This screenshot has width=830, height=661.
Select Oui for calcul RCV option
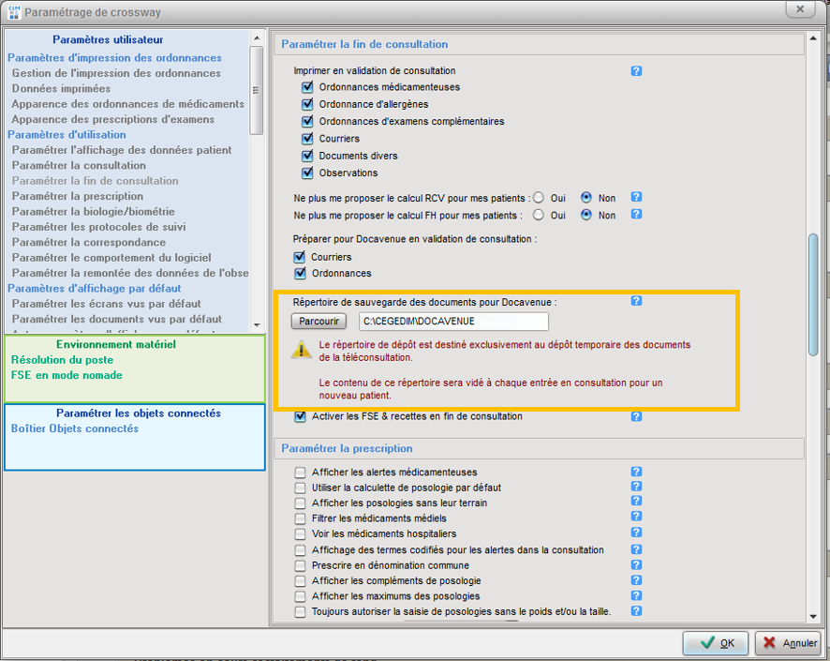539,198
